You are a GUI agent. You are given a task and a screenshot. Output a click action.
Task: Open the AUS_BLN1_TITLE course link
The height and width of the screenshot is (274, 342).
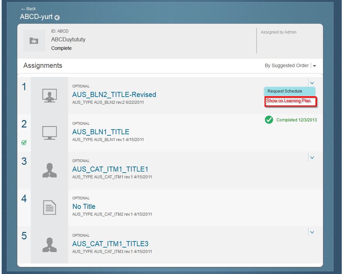click(101, 132)
